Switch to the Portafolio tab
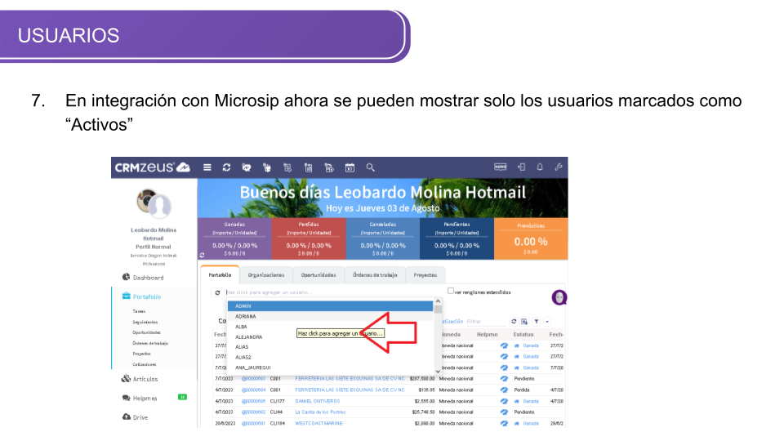This screenshot has height=441, width=784. click(x=220, y=275)
